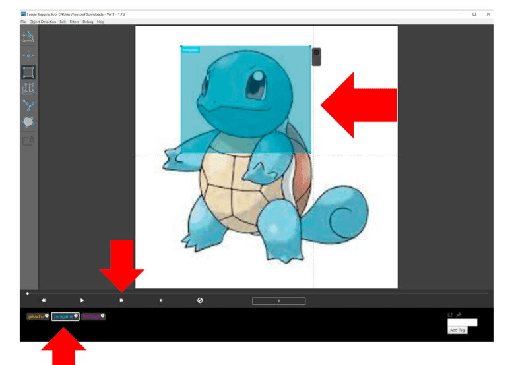510x365 pixels.
Task: Skip to next untagged frame
Action: click(x=161, y=300)
